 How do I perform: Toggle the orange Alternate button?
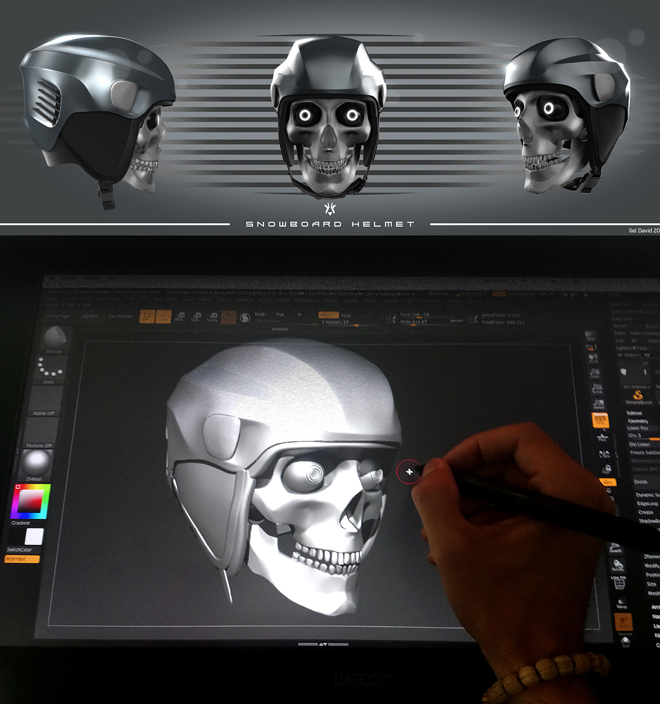click(x=22, y=559)
